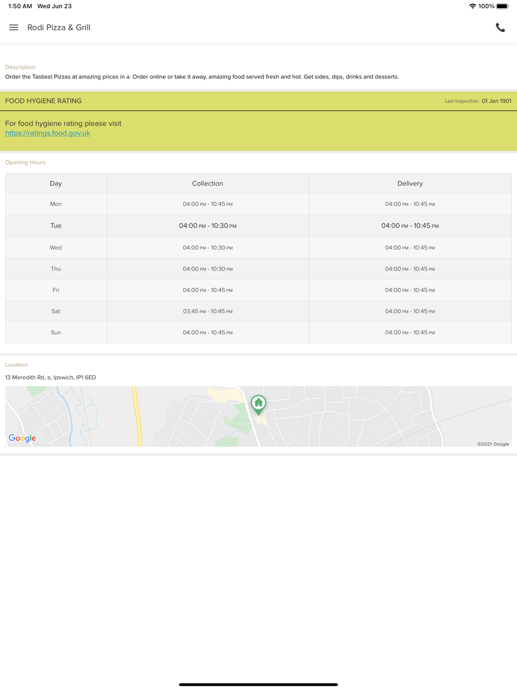Tap the clock time 1:50 AM
517x690 pixels.
(x=20, y=6)
